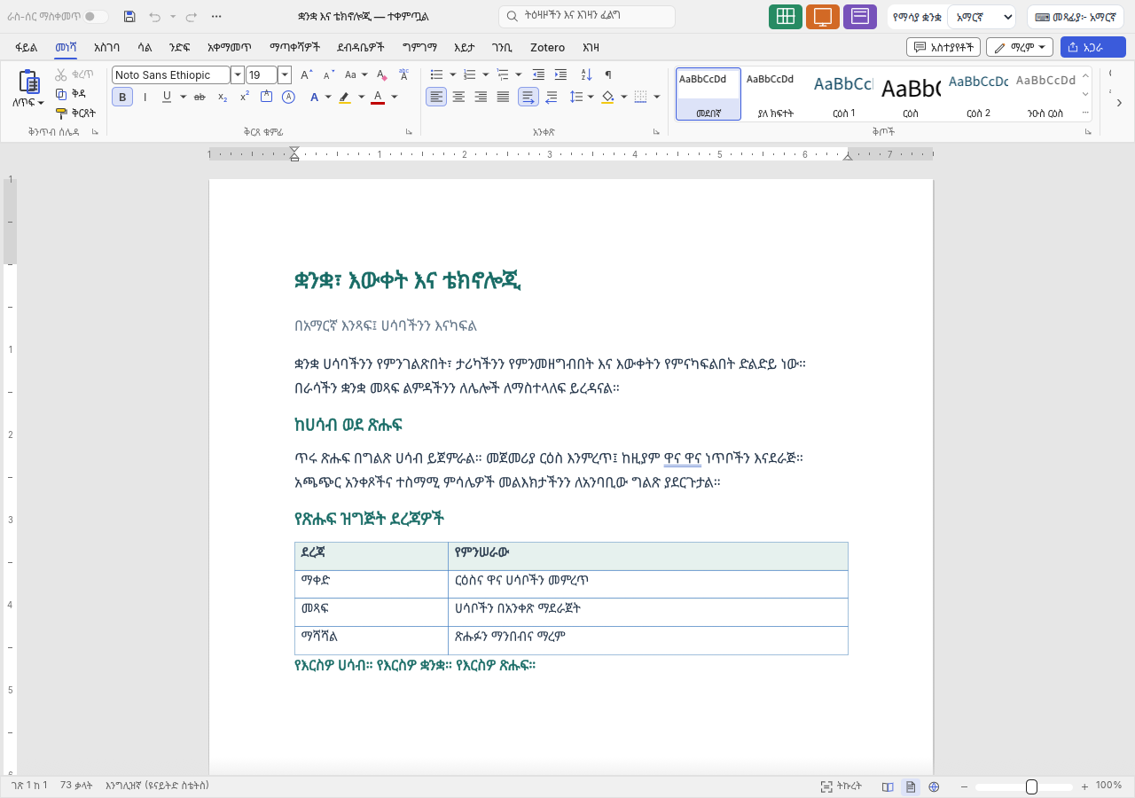Center align the paragraph

[x=458, y=97]
